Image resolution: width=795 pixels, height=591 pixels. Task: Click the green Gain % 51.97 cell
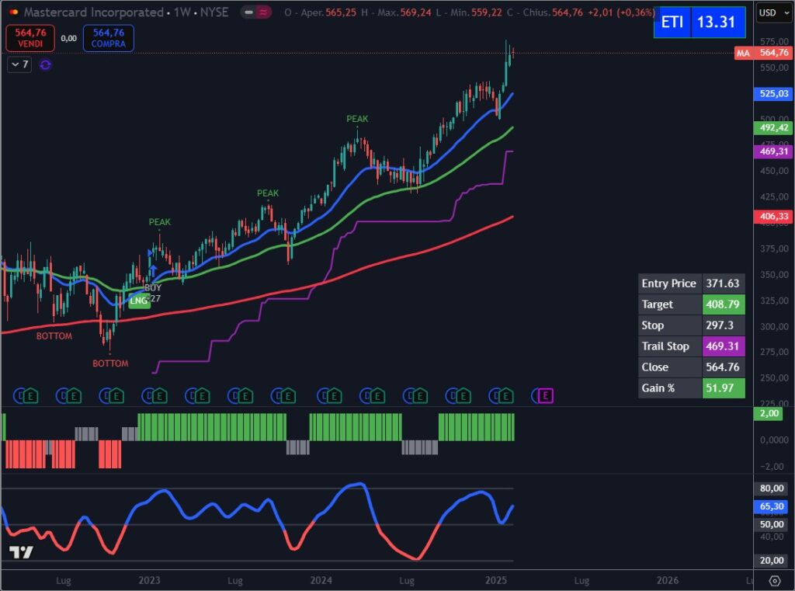click(723, 388)
